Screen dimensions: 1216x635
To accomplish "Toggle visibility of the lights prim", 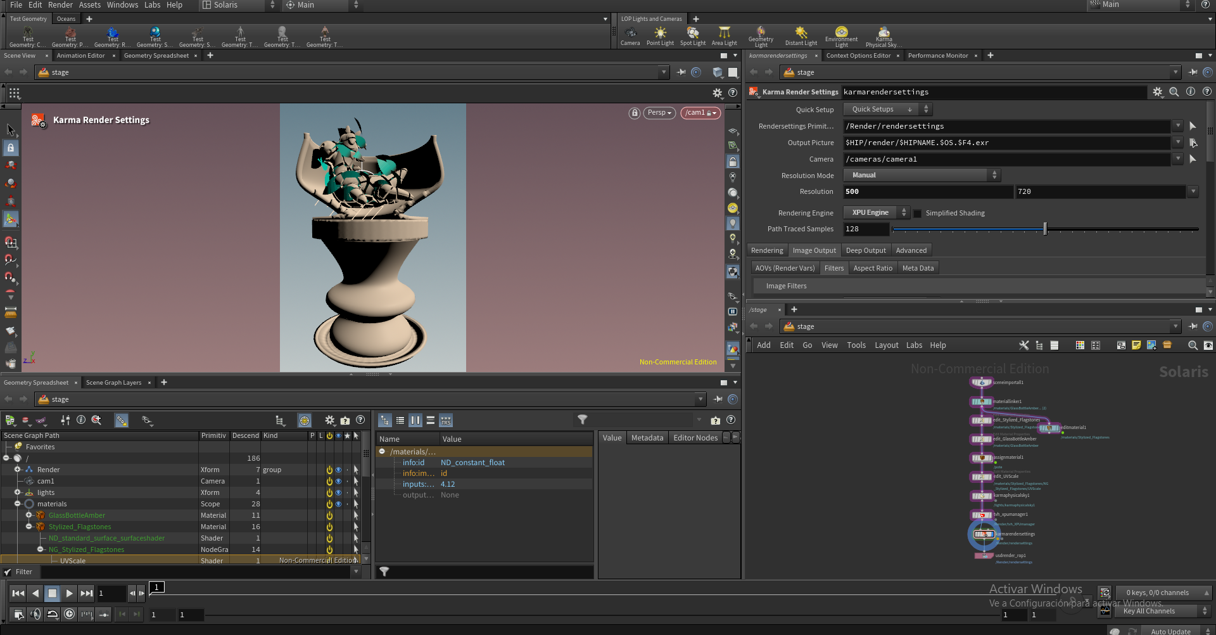I will 338,492.
